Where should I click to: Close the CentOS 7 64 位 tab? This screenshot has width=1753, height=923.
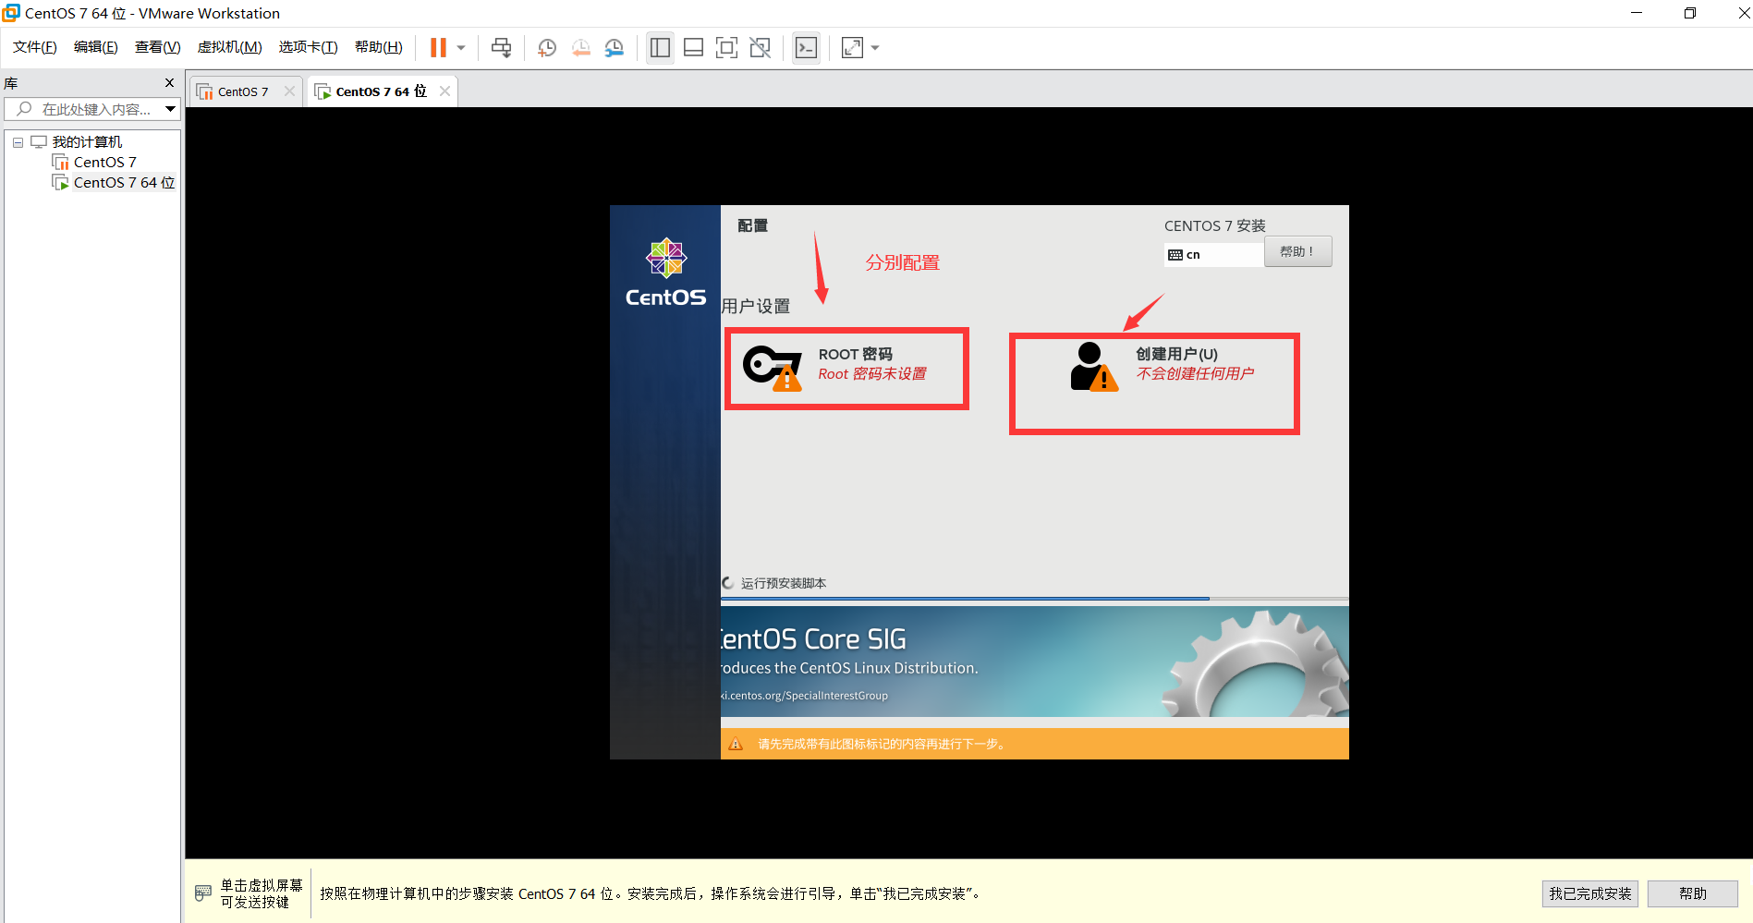coord(444,91)
